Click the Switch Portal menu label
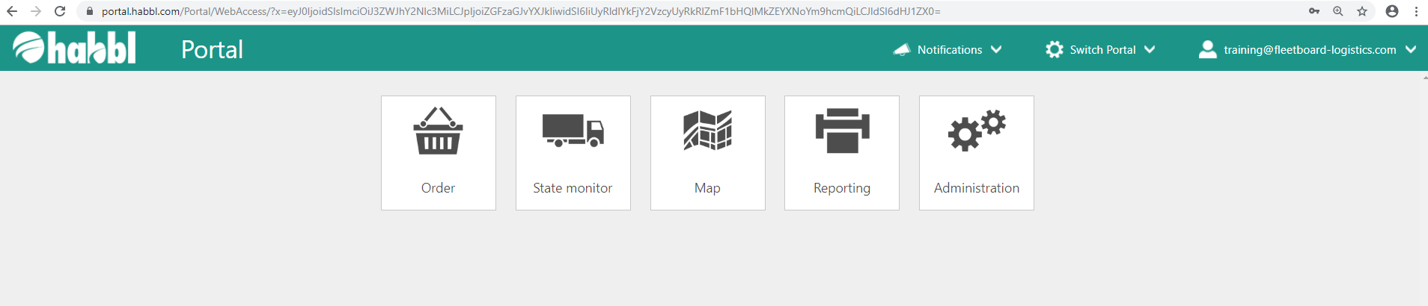 [x=1102, y=50]
